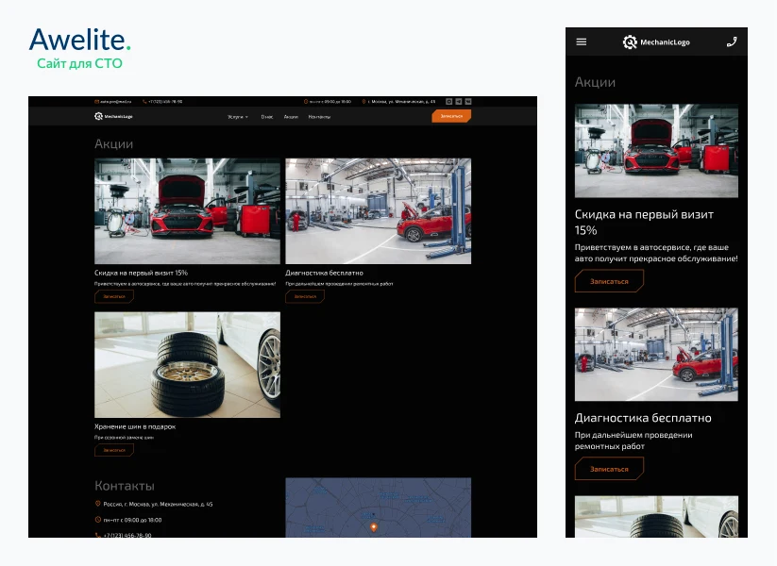The image size is (777, 566).
Task: Tap the blue lift garage photo in mobile view
Action: 656,355
